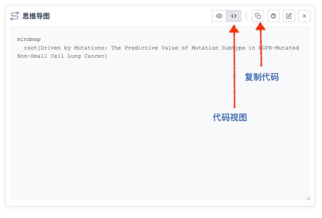Click the 'root[Driven by Mutations' code line

[x=161, y=48]
